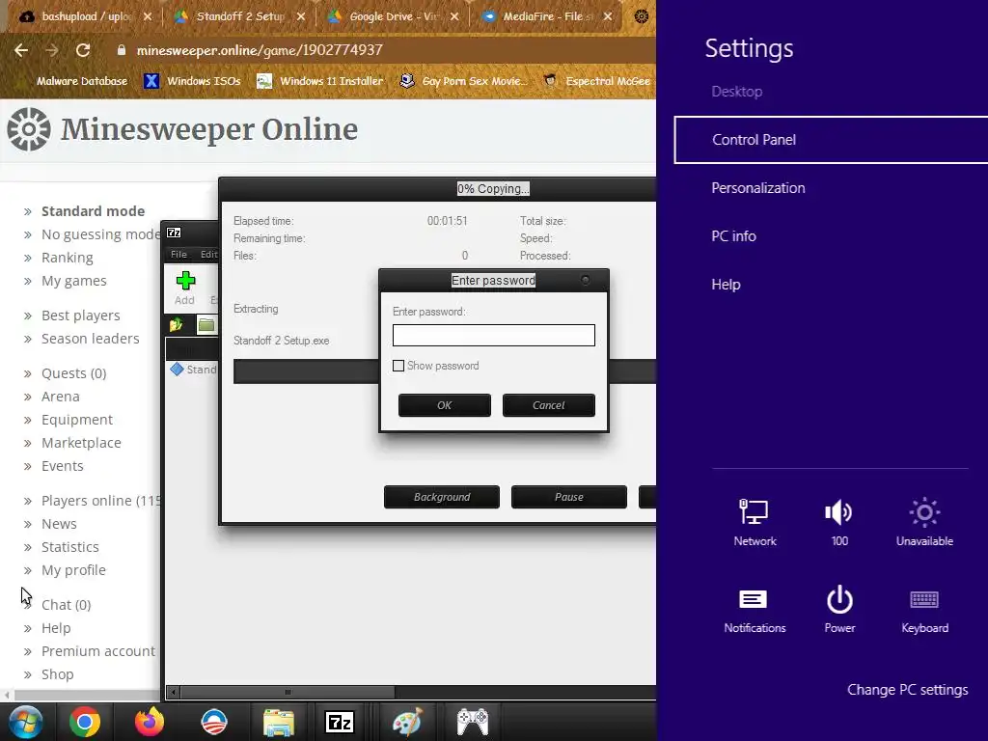Click the 7-Zip horizontal scrollbar thumb
Viewport: 988px width, 741px height.
click(x=288, y=692)
